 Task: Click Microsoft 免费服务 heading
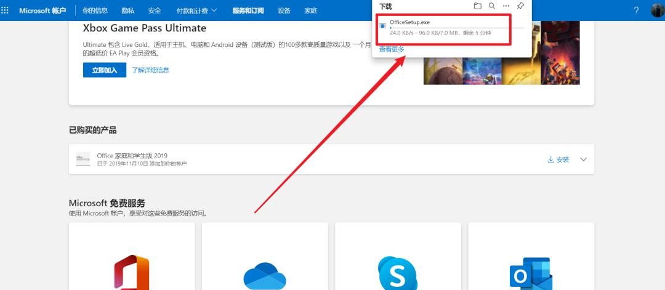pos(107,203)
